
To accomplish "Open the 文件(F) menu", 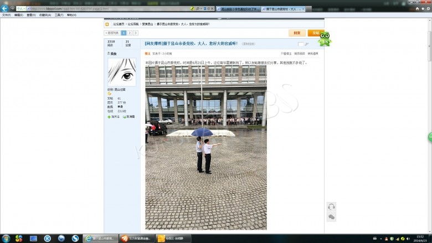I will click(6, 15).
